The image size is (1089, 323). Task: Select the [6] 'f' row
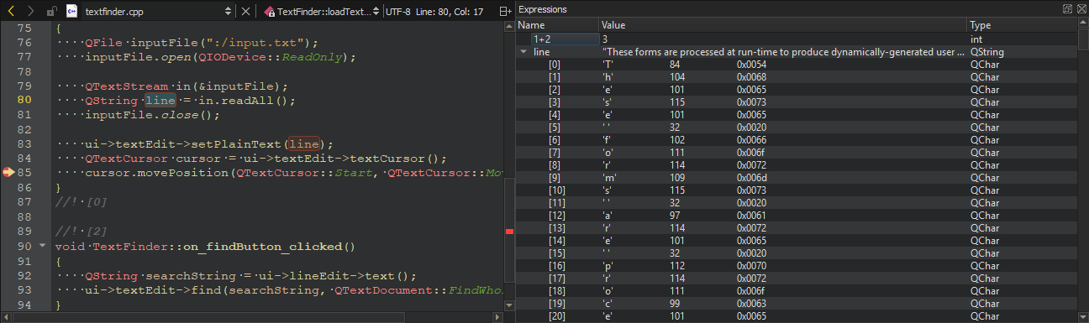click(797, 140)
